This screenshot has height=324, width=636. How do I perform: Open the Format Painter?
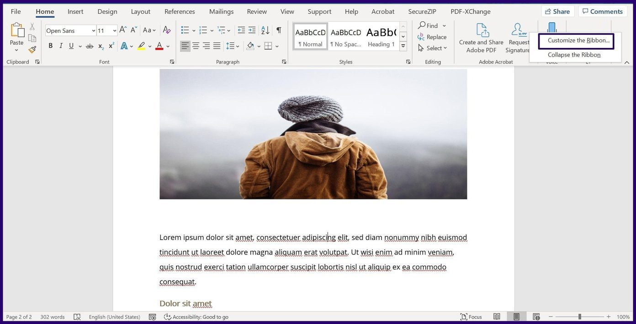[x=32, y=49]
